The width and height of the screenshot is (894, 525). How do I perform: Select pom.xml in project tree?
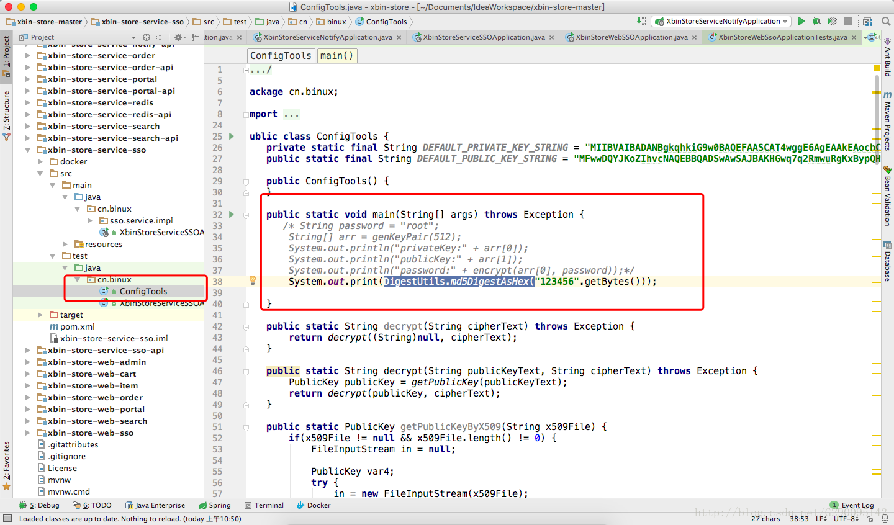coord(78,326)
